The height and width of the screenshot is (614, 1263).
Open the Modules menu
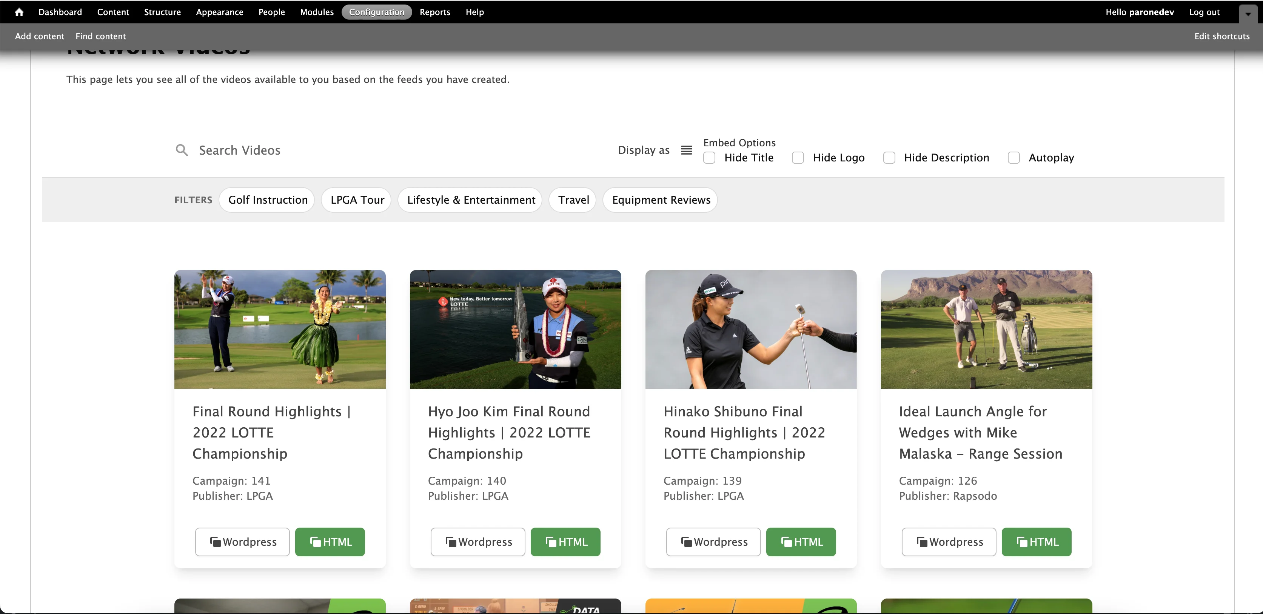pos(317,12)
